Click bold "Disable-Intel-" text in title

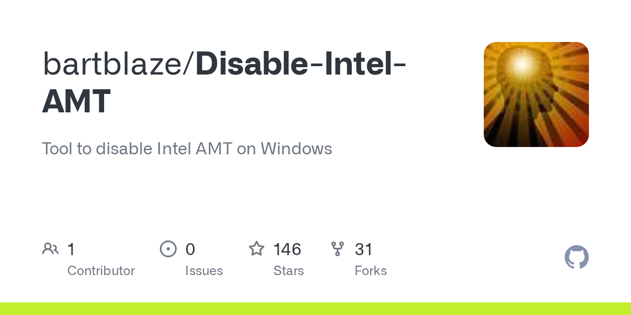pyautogui.click(x=301, y=64)
